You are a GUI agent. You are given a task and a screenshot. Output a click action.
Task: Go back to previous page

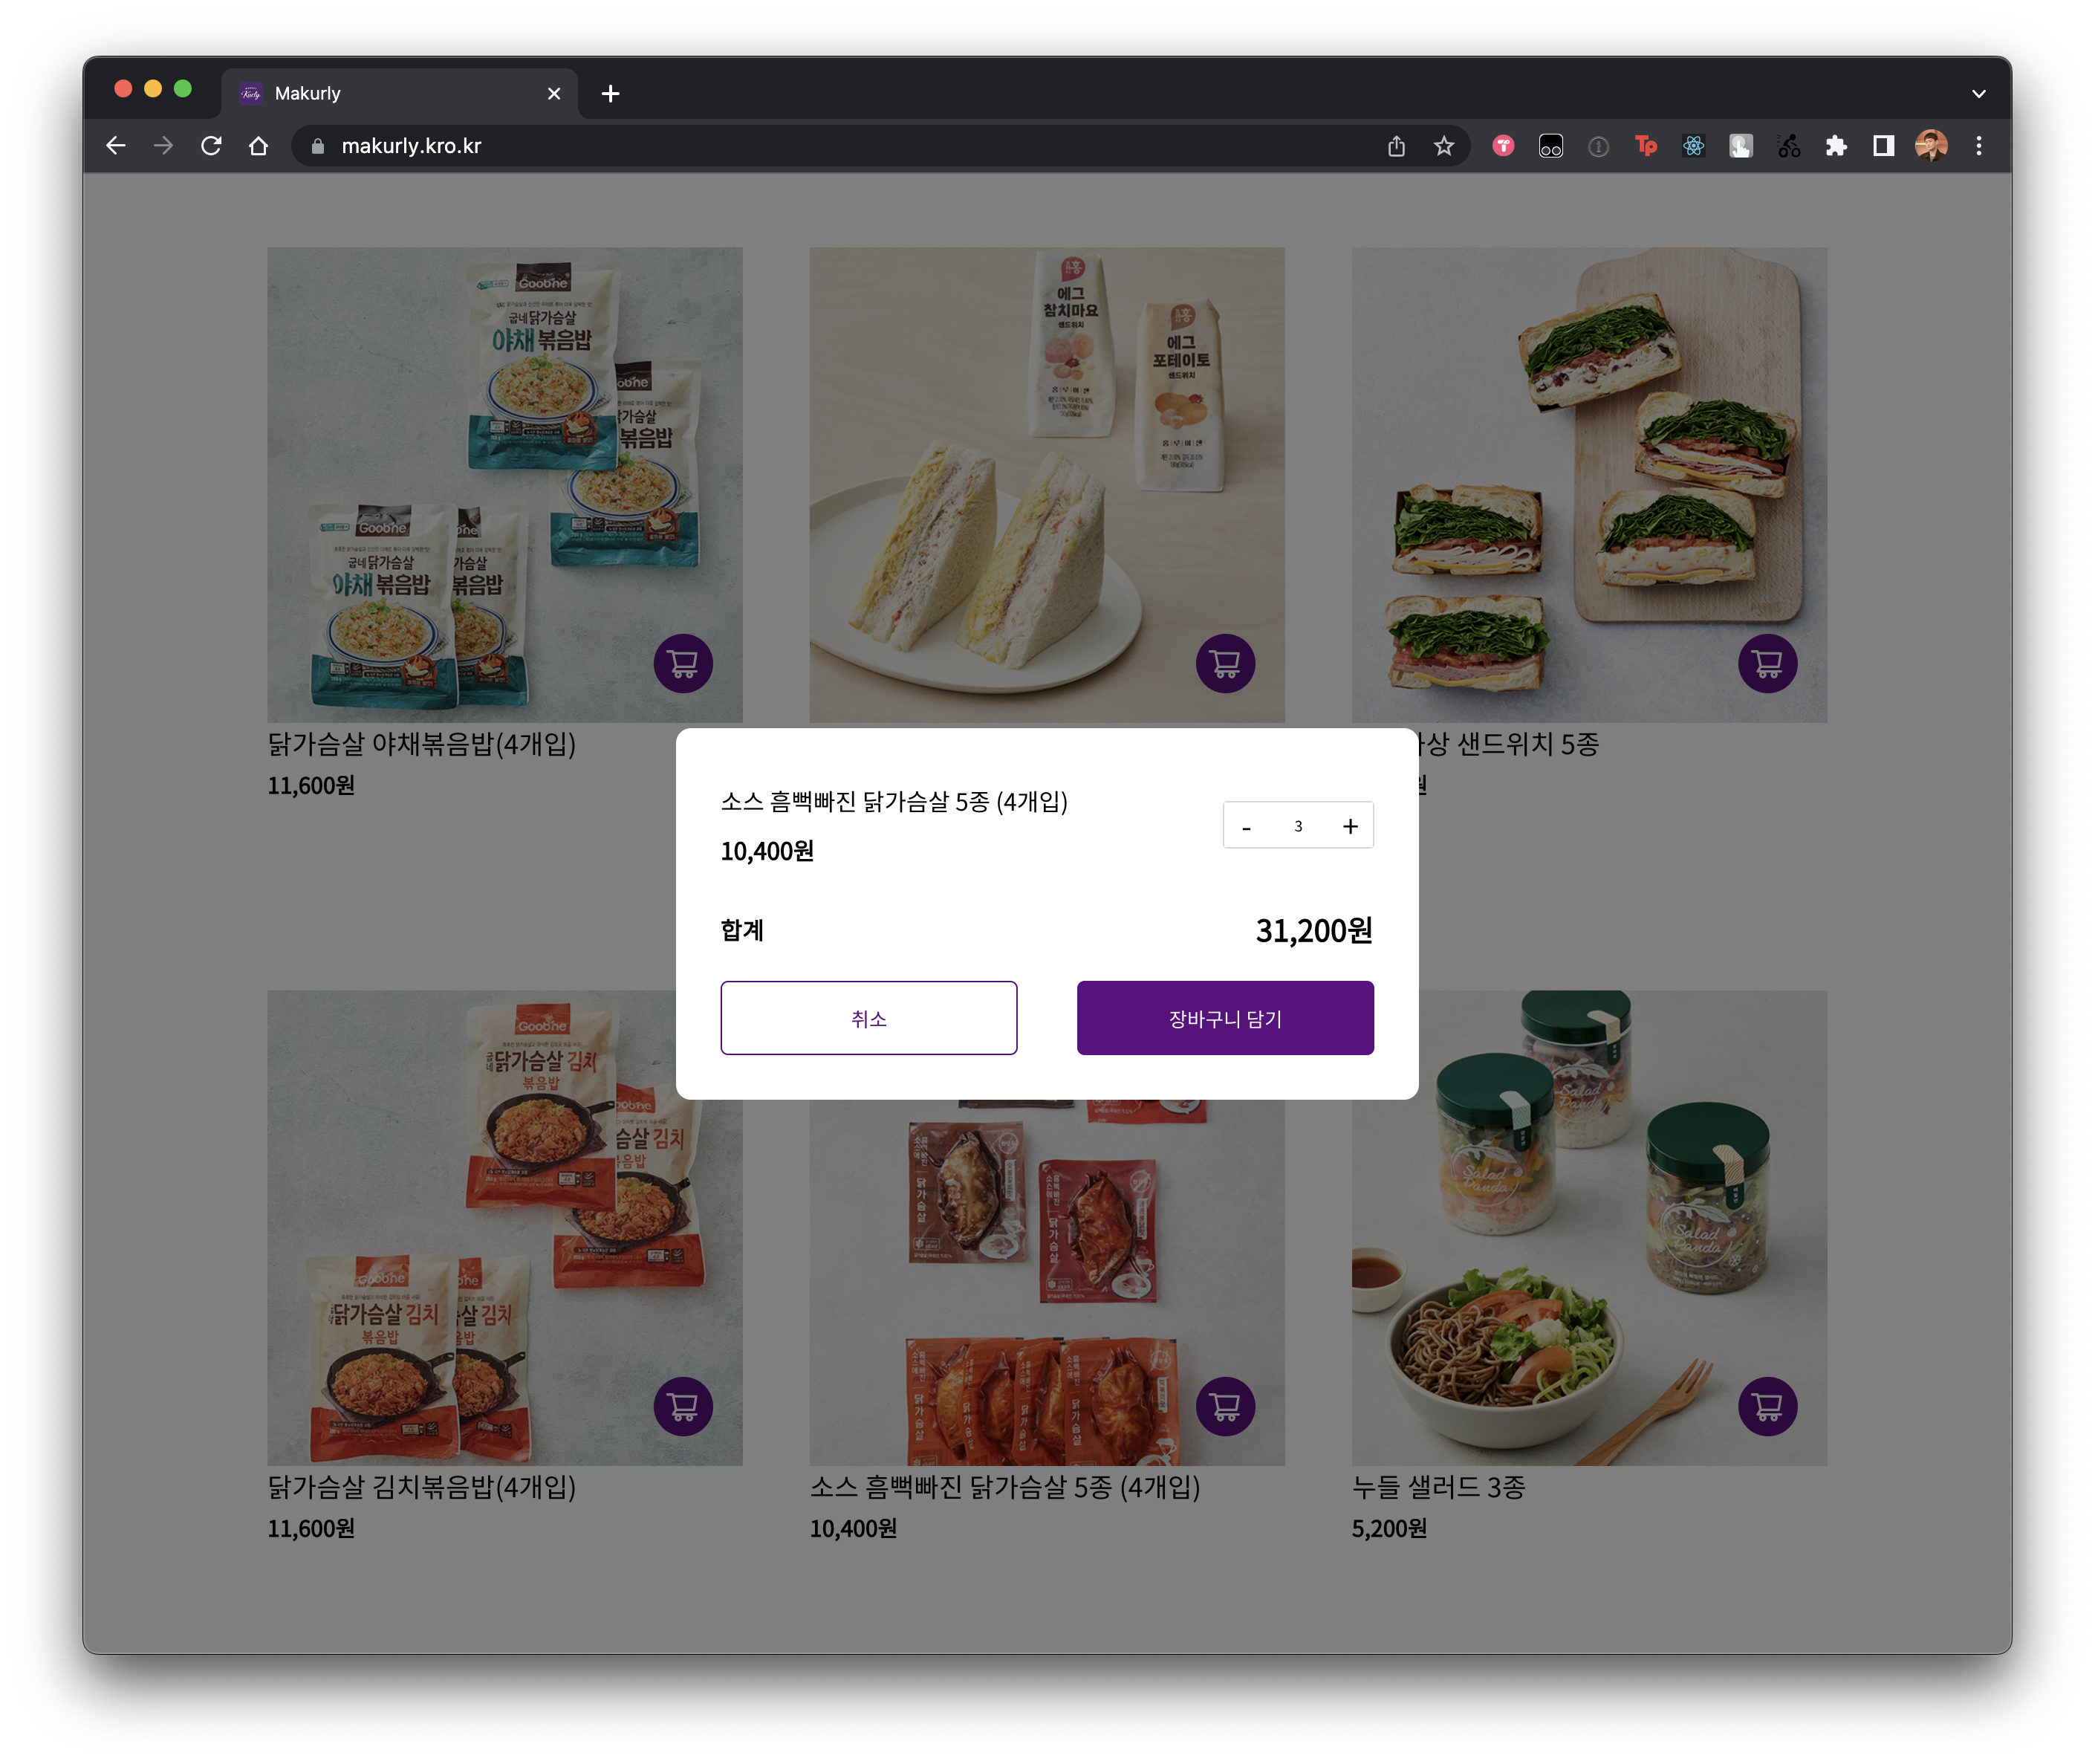point(116,146)
